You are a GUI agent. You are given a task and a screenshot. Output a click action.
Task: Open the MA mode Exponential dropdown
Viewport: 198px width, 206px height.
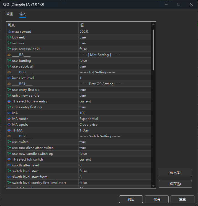[x=89, y=119]
